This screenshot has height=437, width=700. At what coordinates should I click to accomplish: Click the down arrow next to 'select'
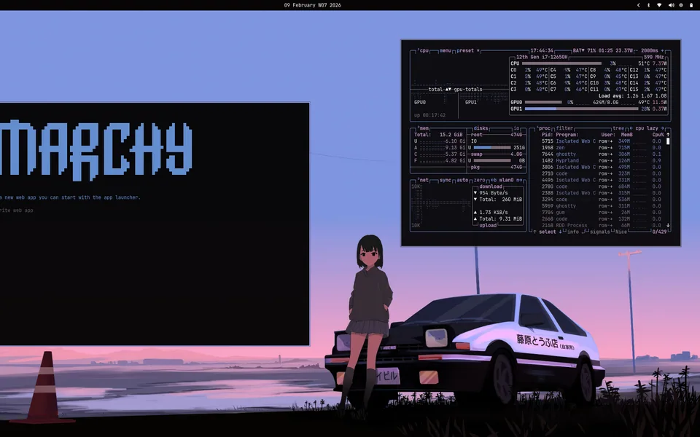pyautogui.click(x=560, y=232)
